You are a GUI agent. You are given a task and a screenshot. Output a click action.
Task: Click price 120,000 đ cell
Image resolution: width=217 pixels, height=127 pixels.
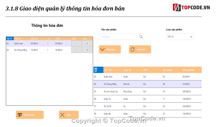186,99
